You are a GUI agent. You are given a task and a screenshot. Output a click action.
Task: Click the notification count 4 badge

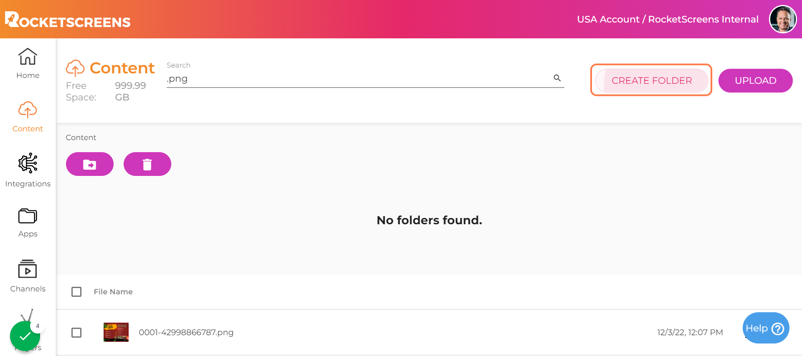pos(38,326)
